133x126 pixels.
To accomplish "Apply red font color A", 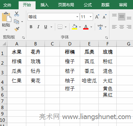I will [x=86, y=27].
